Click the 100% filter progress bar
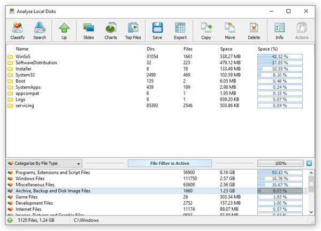This screenshot has width=321, height=231. [280, 163]
